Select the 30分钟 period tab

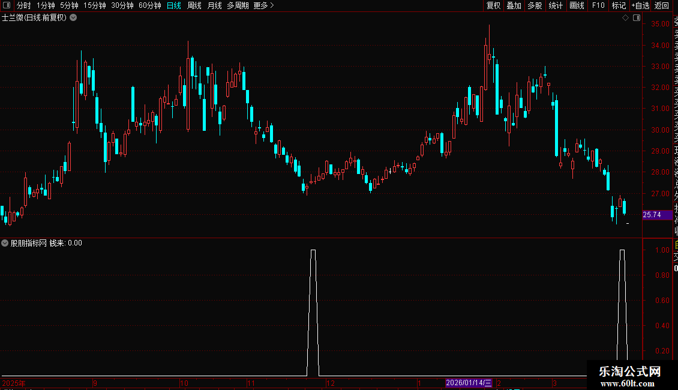pyautogui.click(x=122, y=5)
